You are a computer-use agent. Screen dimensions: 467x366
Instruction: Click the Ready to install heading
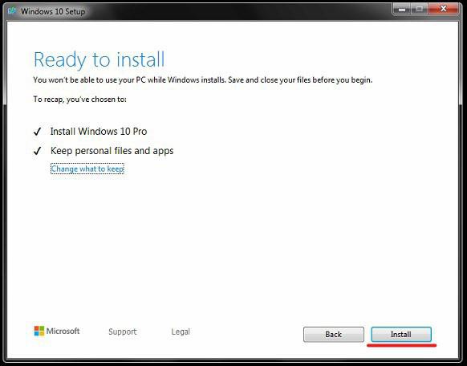99,59
